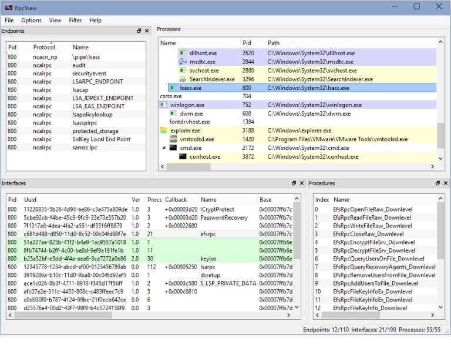Click the explorer.exe folder icon
Screen dimensions: 451x355
click(164, 130)
